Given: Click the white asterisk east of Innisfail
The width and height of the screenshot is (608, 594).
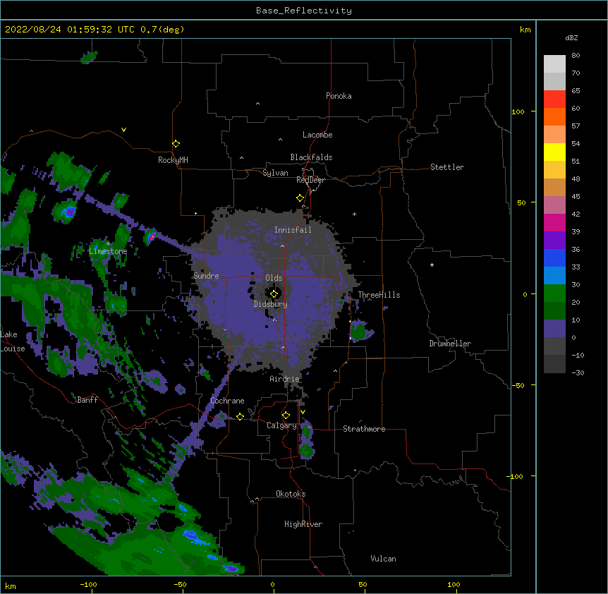Looking at the screenshot, I should click(x=354, y=214).
